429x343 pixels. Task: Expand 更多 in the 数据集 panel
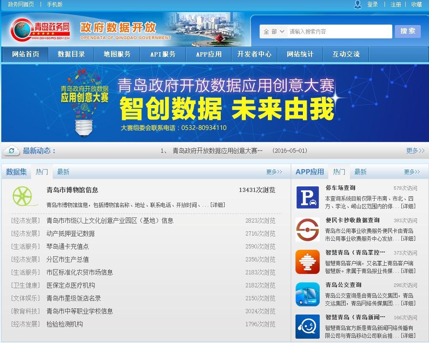tap(274, 172)
